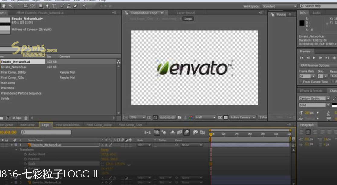The image size is (337, 185).
Task: Toggle the composition viewer lock
Action: click(127, 13)
